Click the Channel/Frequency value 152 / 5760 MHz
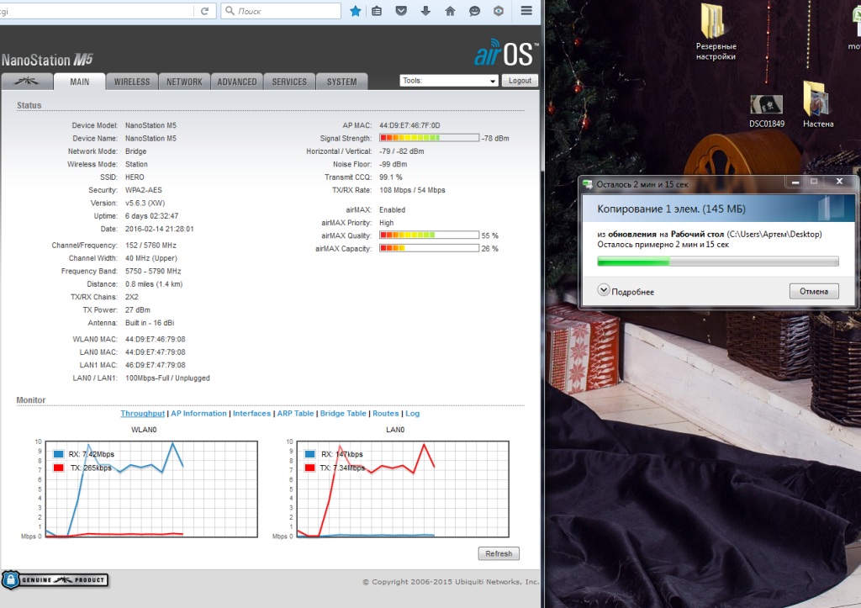The image size is (861, 608). coord(151,246)
